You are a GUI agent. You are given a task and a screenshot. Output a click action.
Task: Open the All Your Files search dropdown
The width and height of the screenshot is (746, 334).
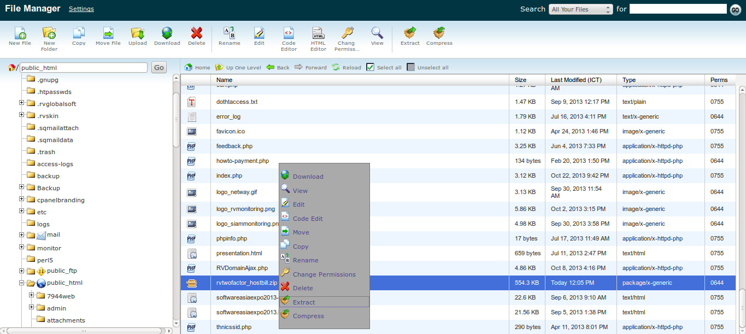pyautogui.click(x=581, y=9)
